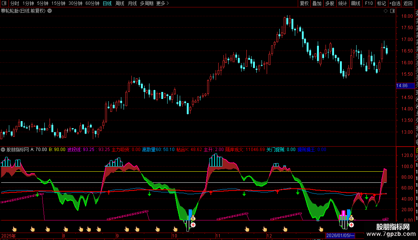Click the diamond icon above the price chart
Screen dimensions: 418x240
(385, 11)
